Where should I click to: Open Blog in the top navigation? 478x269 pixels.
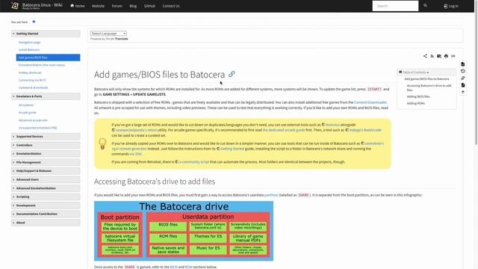pyautogui.click(x=133, y=6)
